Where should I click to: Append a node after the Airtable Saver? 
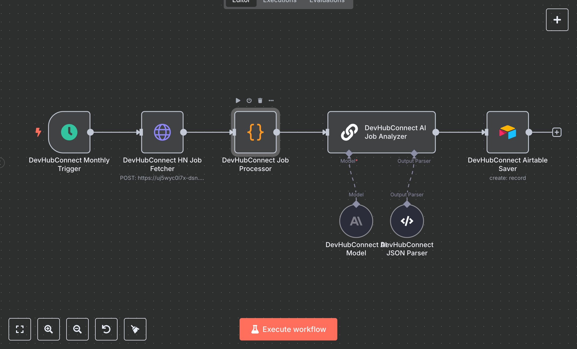point(557,132)
